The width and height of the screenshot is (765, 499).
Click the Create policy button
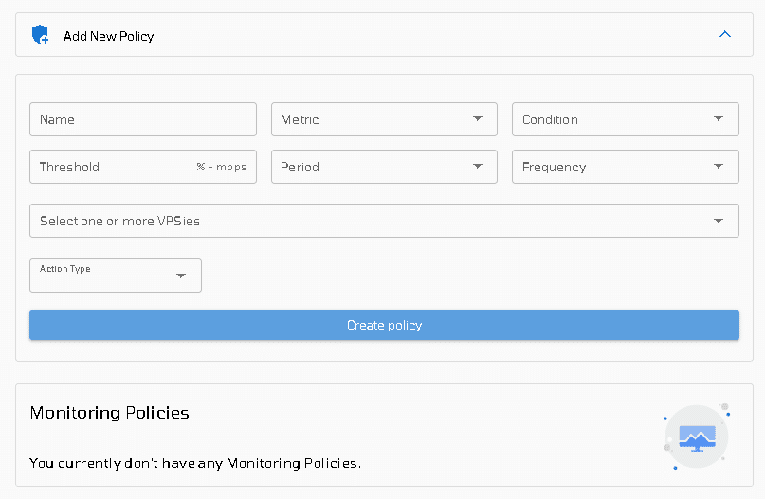click(x=385, y=325)
